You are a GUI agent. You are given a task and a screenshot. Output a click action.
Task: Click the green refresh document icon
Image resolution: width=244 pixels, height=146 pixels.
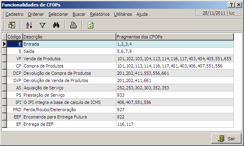(90, 25)
